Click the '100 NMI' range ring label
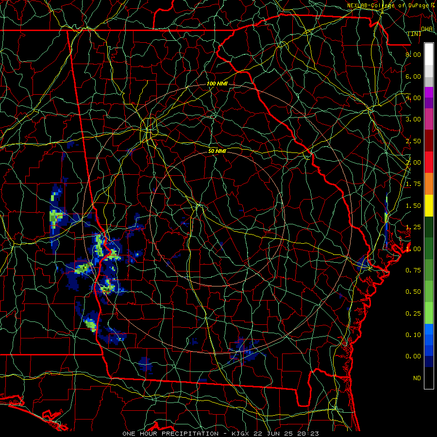The height and width of the screenshot is (437, 437). coord(217,84)
